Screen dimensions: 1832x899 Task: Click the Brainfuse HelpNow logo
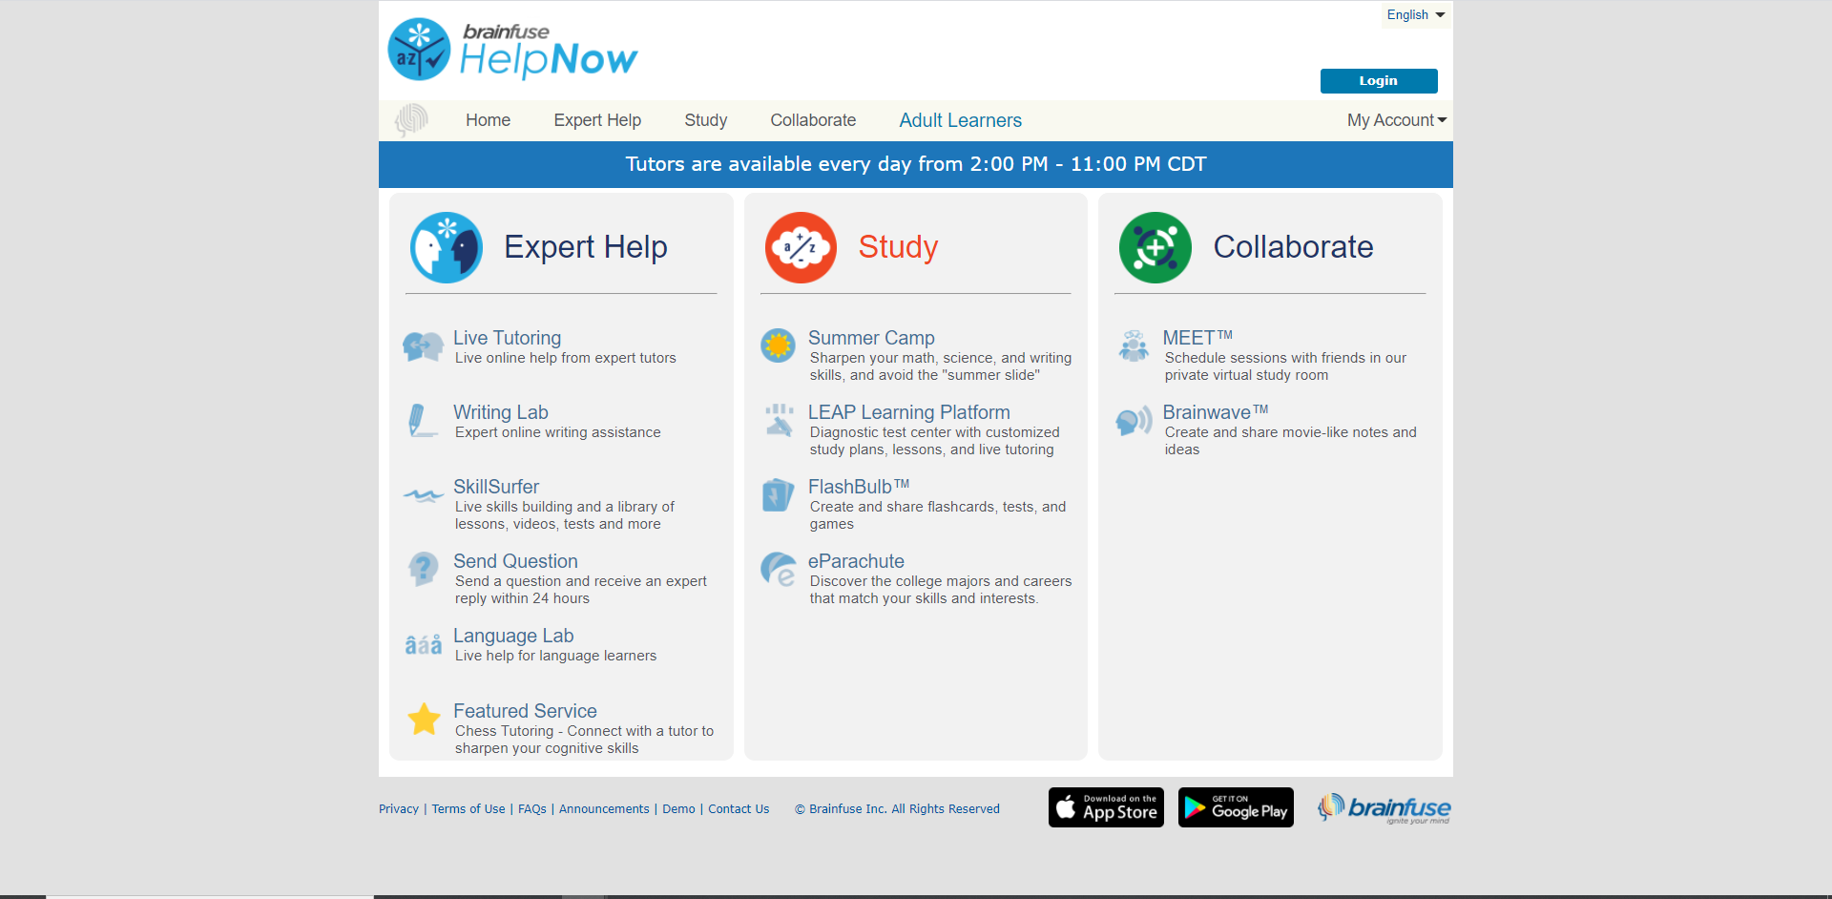click(x=512, y=50)
